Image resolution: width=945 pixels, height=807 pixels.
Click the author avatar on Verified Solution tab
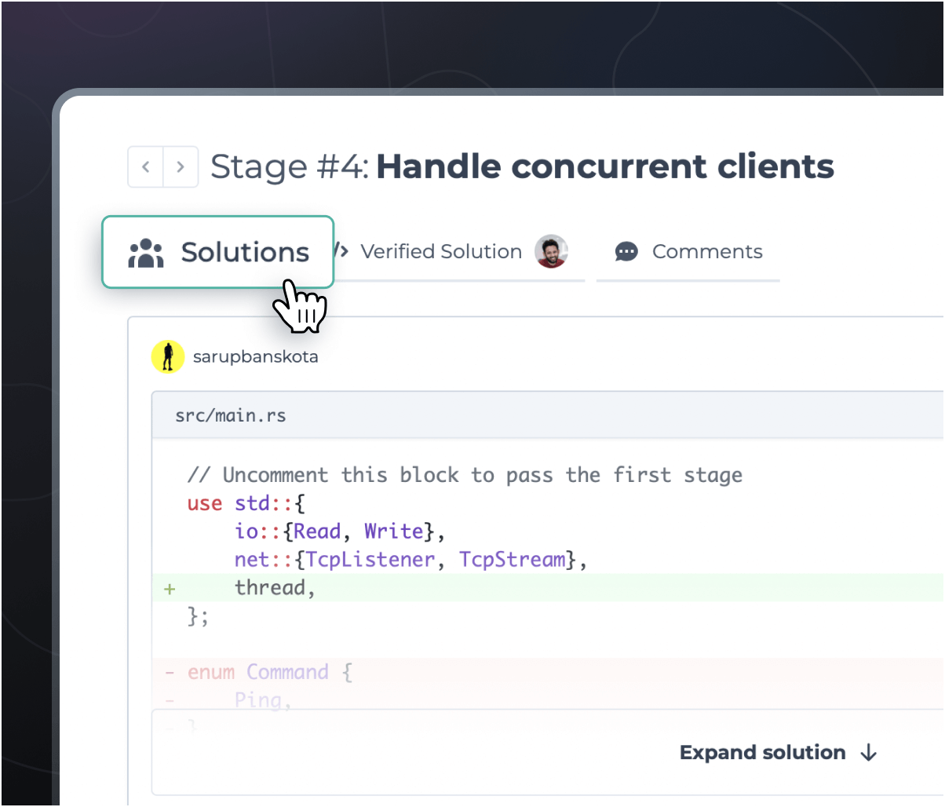552,251
